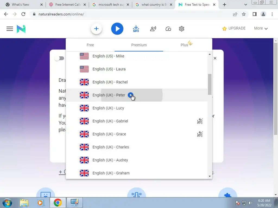278x208 pixels.
Task: Click the NaturalReaders logo
Action: [x=21, y=29]
